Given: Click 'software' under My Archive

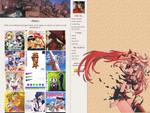Looking at the screenshot, I should click(x=75, y=59).
